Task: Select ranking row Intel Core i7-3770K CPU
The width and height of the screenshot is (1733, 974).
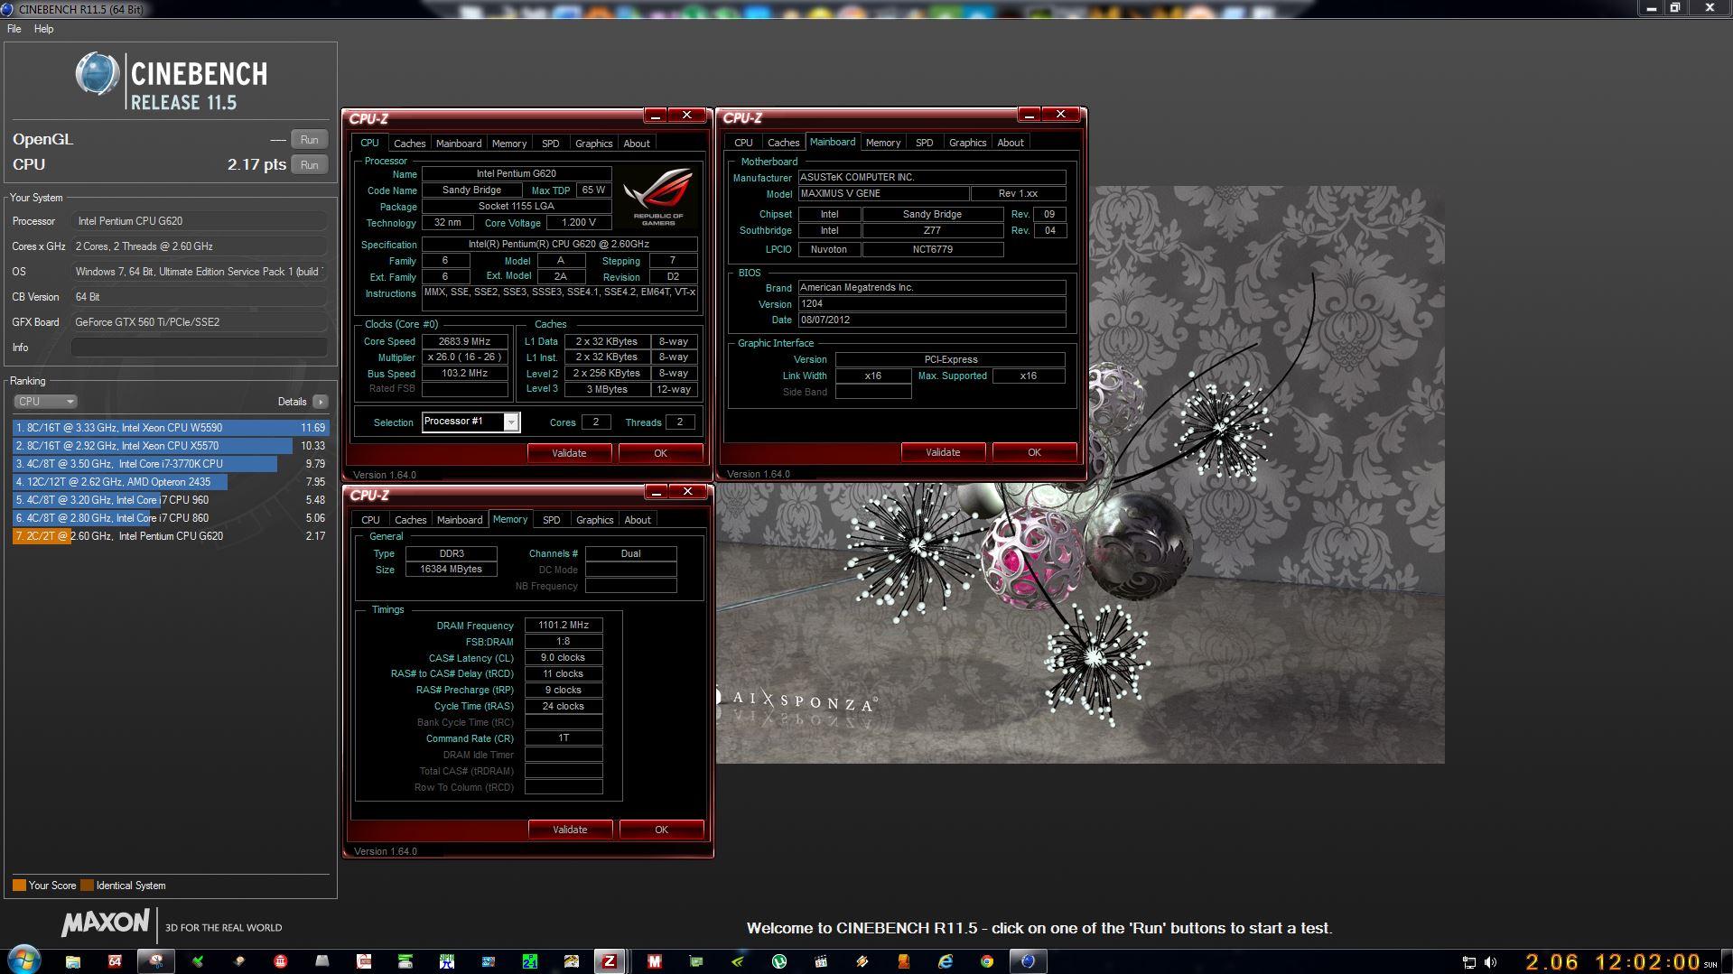Action: (171, 464)
